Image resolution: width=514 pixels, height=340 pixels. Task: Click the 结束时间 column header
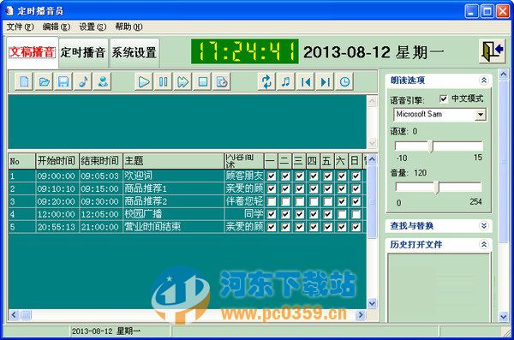tap(100, 161)
